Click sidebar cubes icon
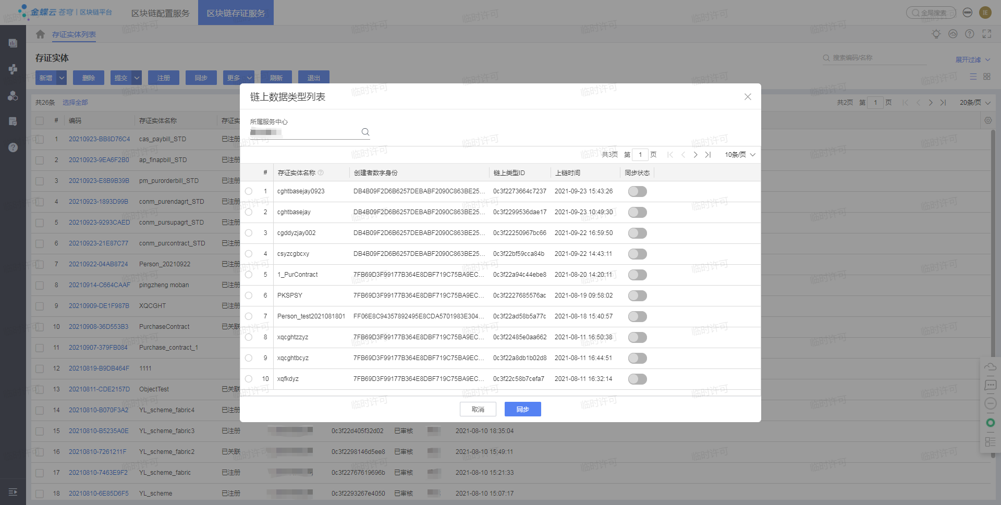The height and width of the screenshot is (505, 1001). coord(13,96)
